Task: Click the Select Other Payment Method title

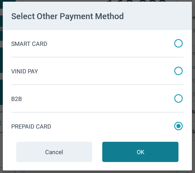Action: pos(67,16)
